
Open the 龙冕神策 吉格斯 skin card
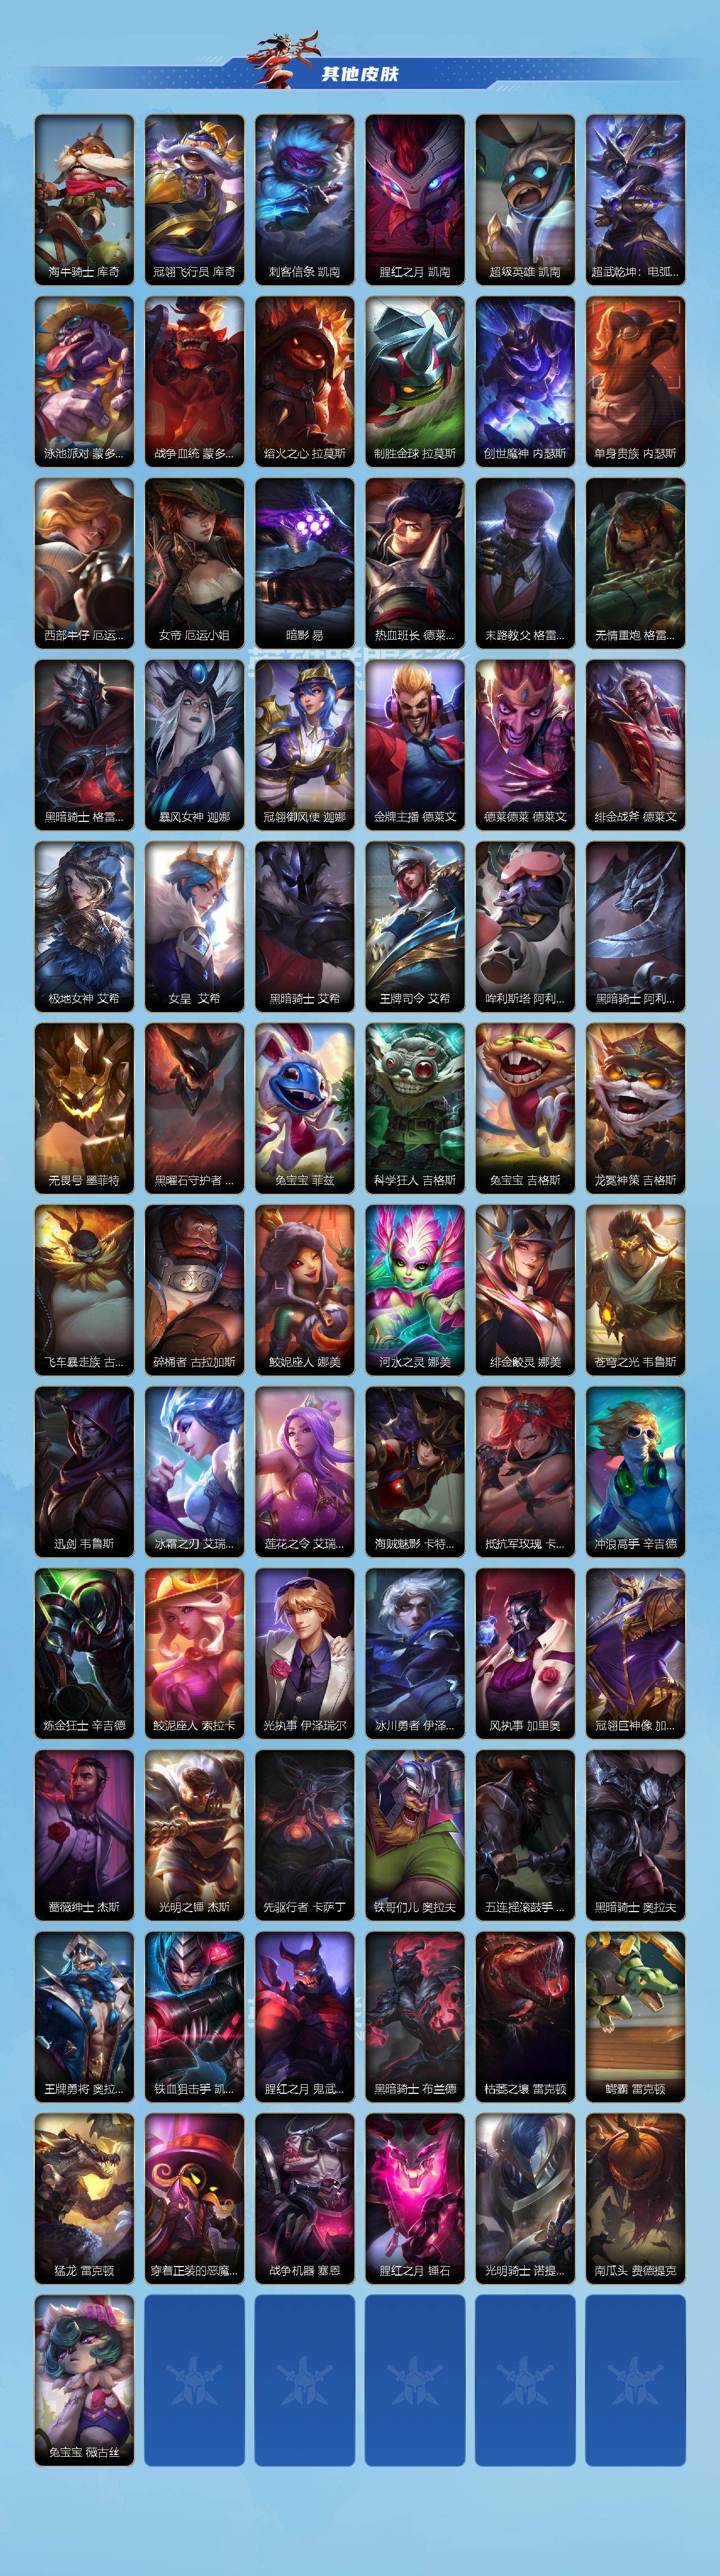(635, 1109)
